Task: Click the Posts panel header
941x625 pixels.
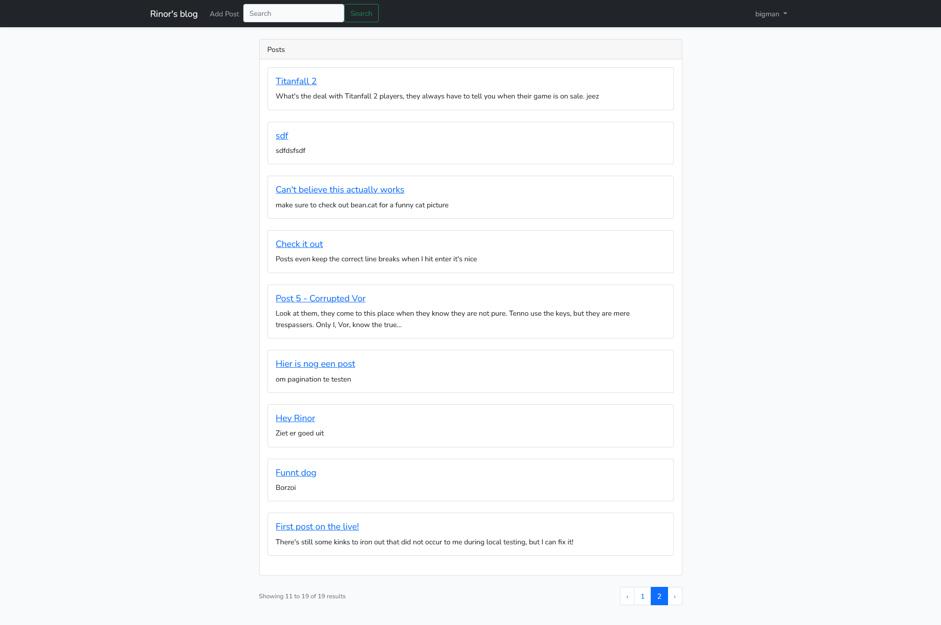Action: [275, 49]
